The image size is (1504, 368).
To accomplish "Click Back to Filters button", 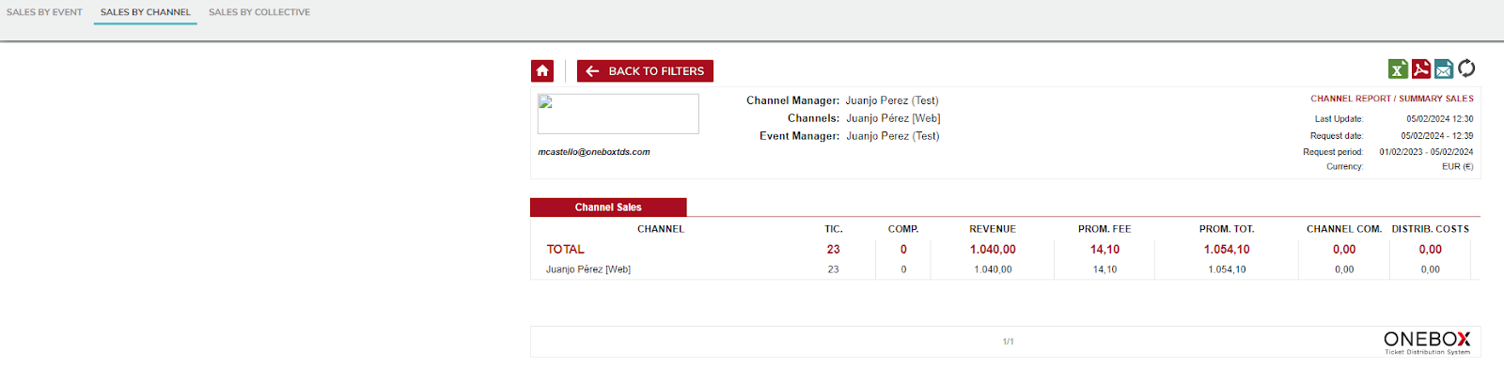I will (645, 70).
